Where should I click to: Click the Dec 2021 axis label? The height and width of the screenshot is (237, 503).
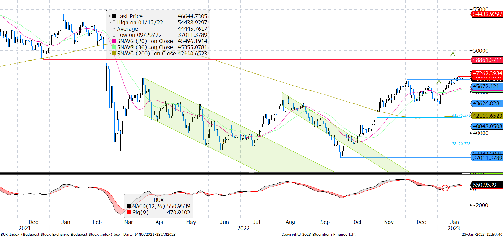[33, 222]
